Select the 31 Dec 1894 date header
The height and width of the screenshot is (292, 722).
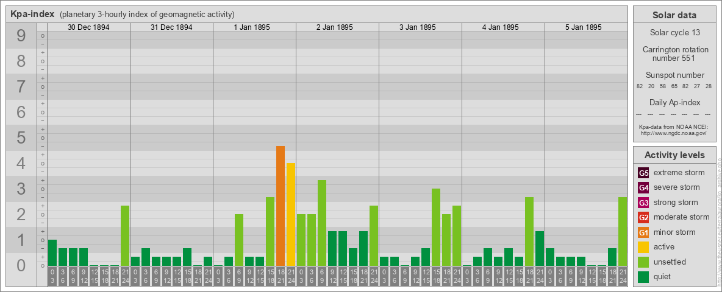tap(171, 27)
